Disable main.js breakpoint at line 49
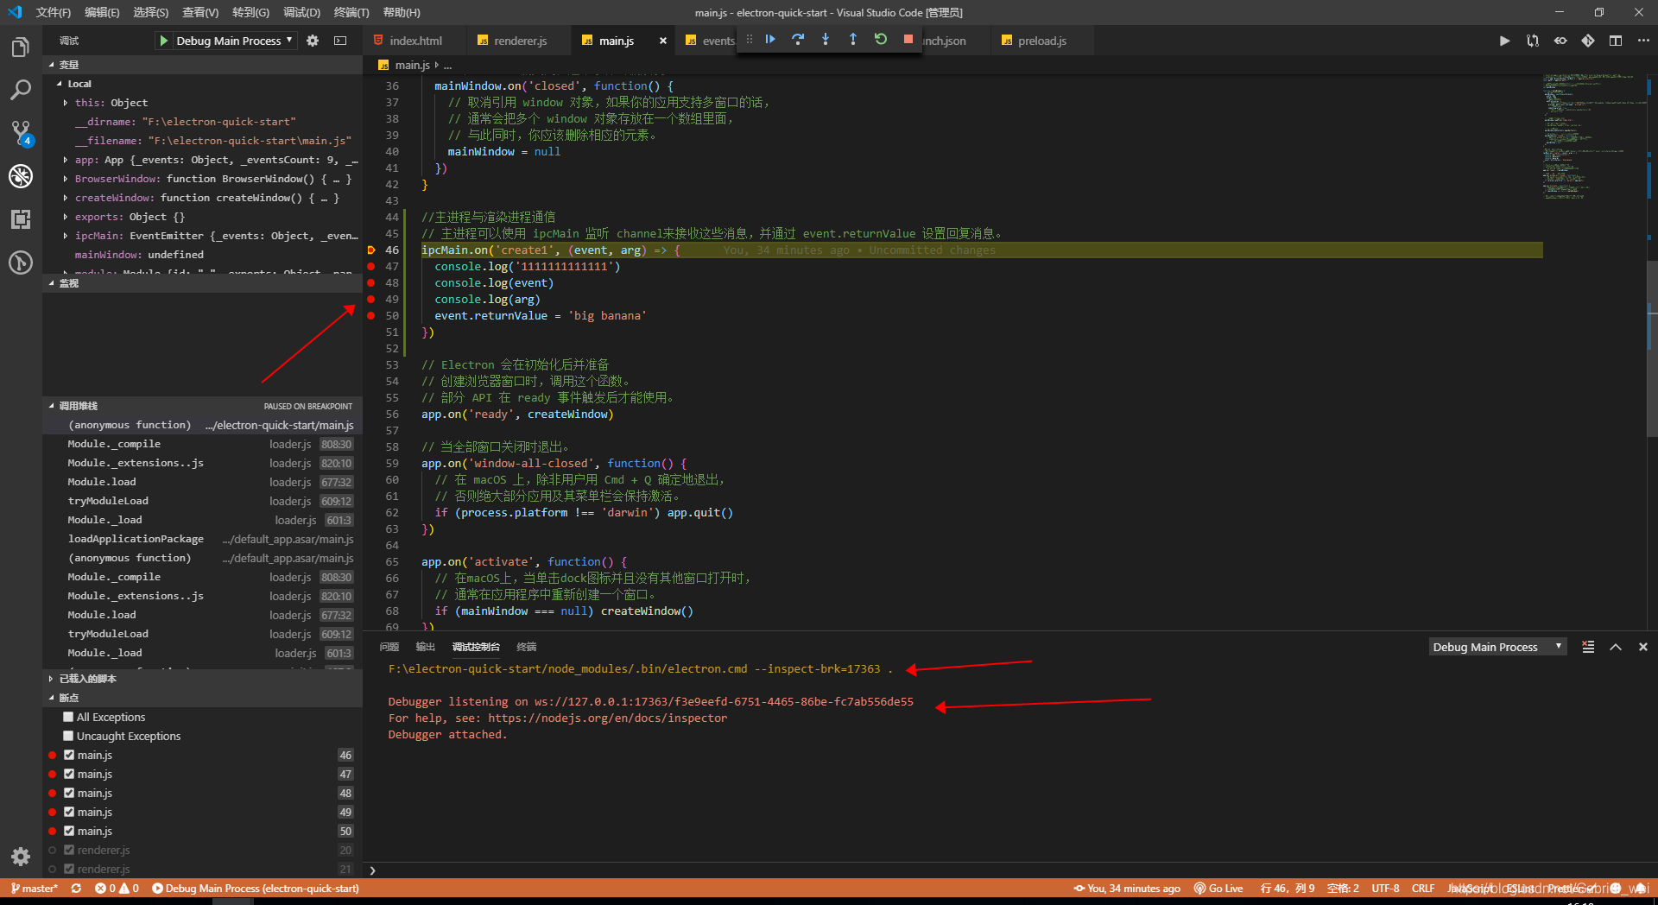Viewport: 1658px width, 905px height. pyautogui.click(x=69, y=812)
